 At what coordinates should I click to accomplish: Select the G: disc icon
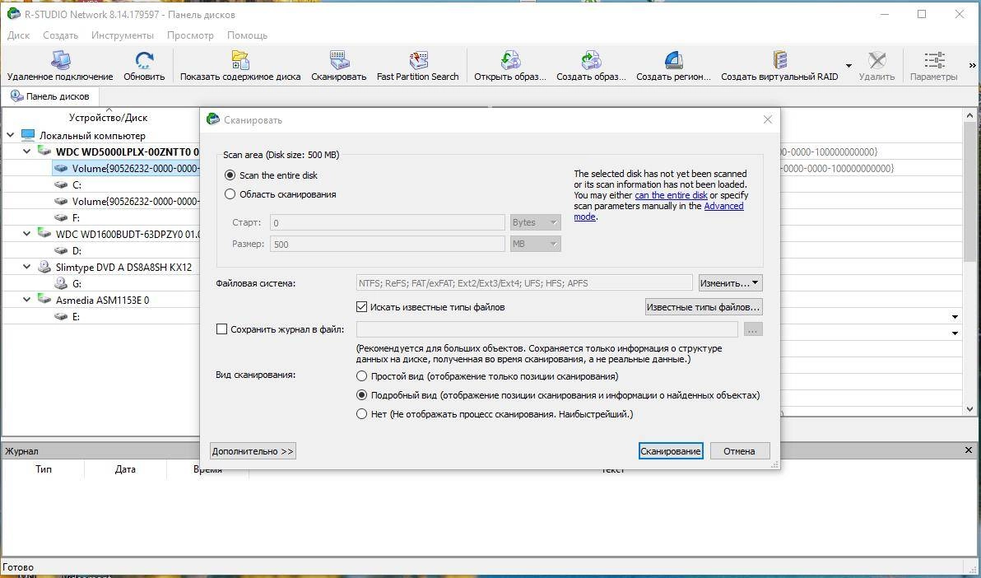point(61,284)
